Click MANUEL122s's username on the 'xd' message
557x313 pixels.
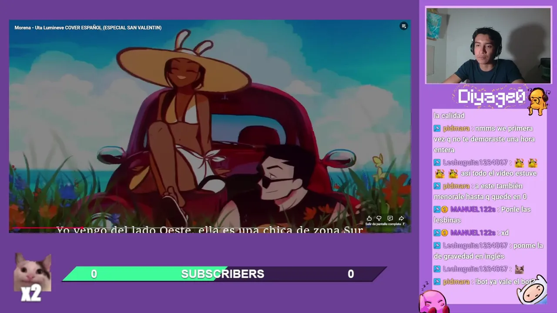tap(473, 233)
